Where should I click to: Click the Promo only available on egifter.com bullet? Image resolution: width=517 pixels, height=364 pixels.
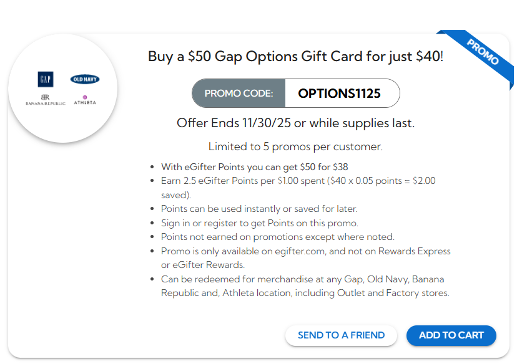tap(305, 251)
